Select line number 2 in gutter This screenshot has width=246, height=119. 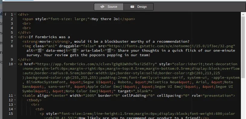click(x=12, y=19)
